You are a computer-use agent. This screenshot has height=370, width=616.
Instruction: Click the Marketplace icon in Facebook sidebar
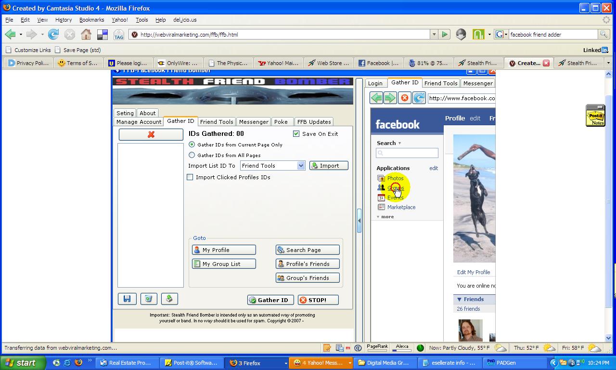[381, 207]
